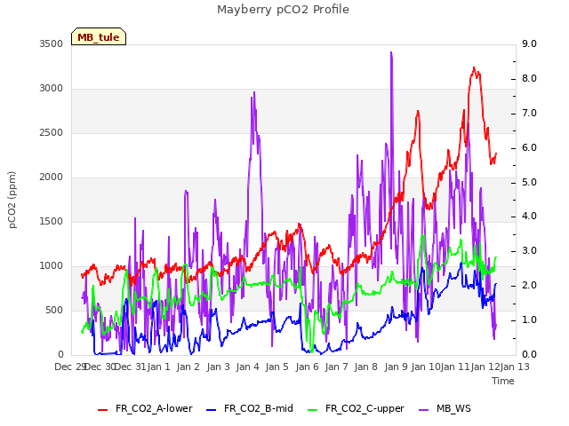Toggle FR_CO2_B-mid legend entry
Viewport: 569px width, 426px height.
pyautogui.click(x=250, y=408)
